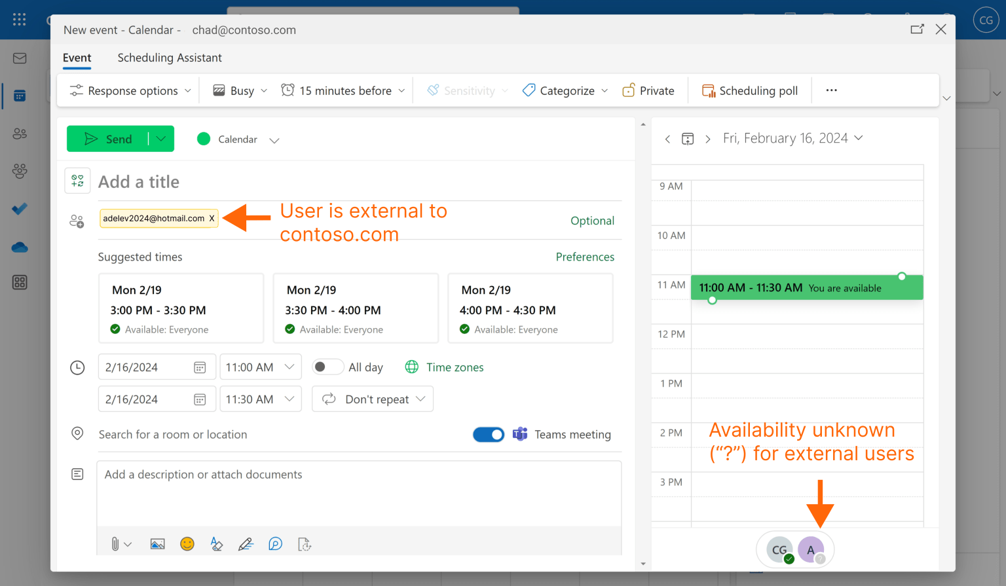Image resolution: width=1006 pixels, height=586 pixels.
Task: Expand the ribbon with the chevron
Action: (x=946, y=98)
